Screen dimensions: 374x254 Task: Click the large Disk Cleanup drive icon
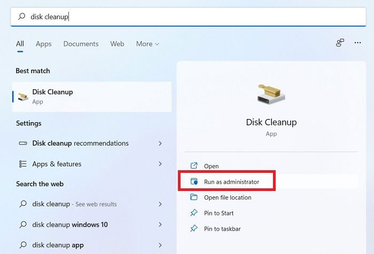click(x=271, y=94)
